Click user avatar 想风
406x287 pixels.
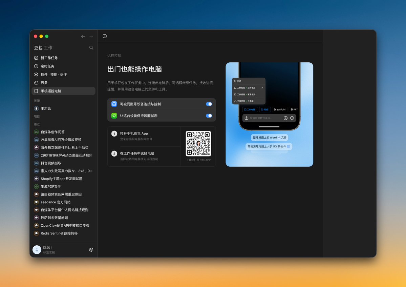click(37, 250)
